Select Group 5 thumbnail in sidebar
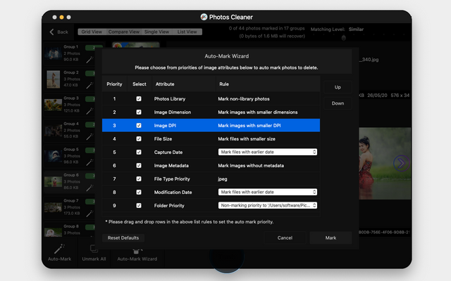 (54, 156)
